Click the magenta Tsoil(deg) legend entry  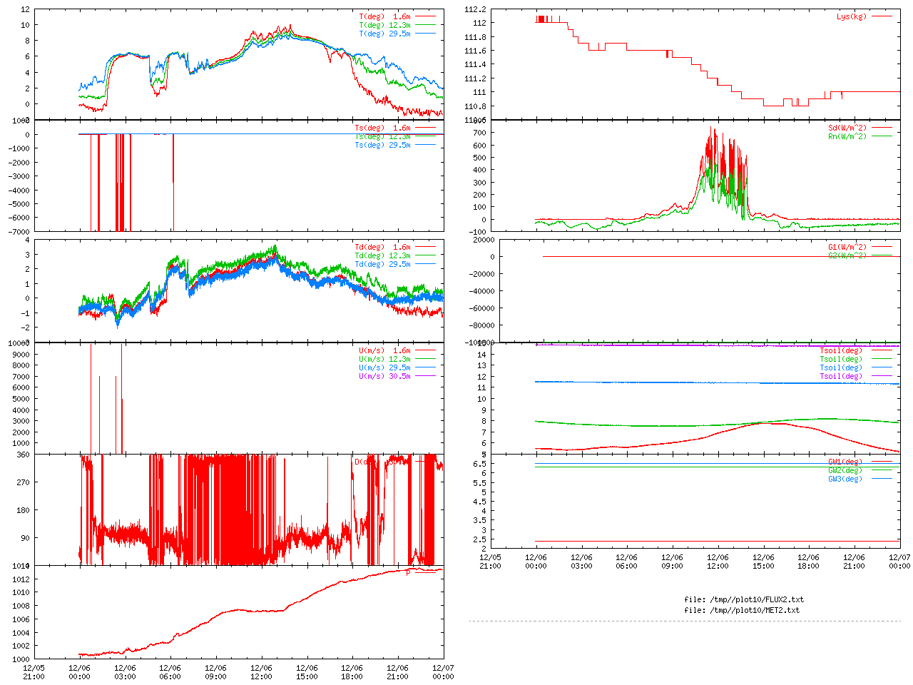840,376
